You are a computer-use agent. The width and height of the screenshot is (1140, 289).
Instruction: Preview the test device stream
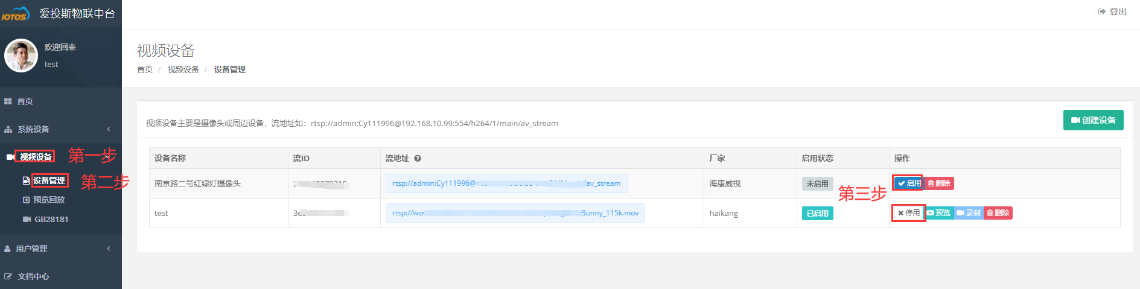938,213
